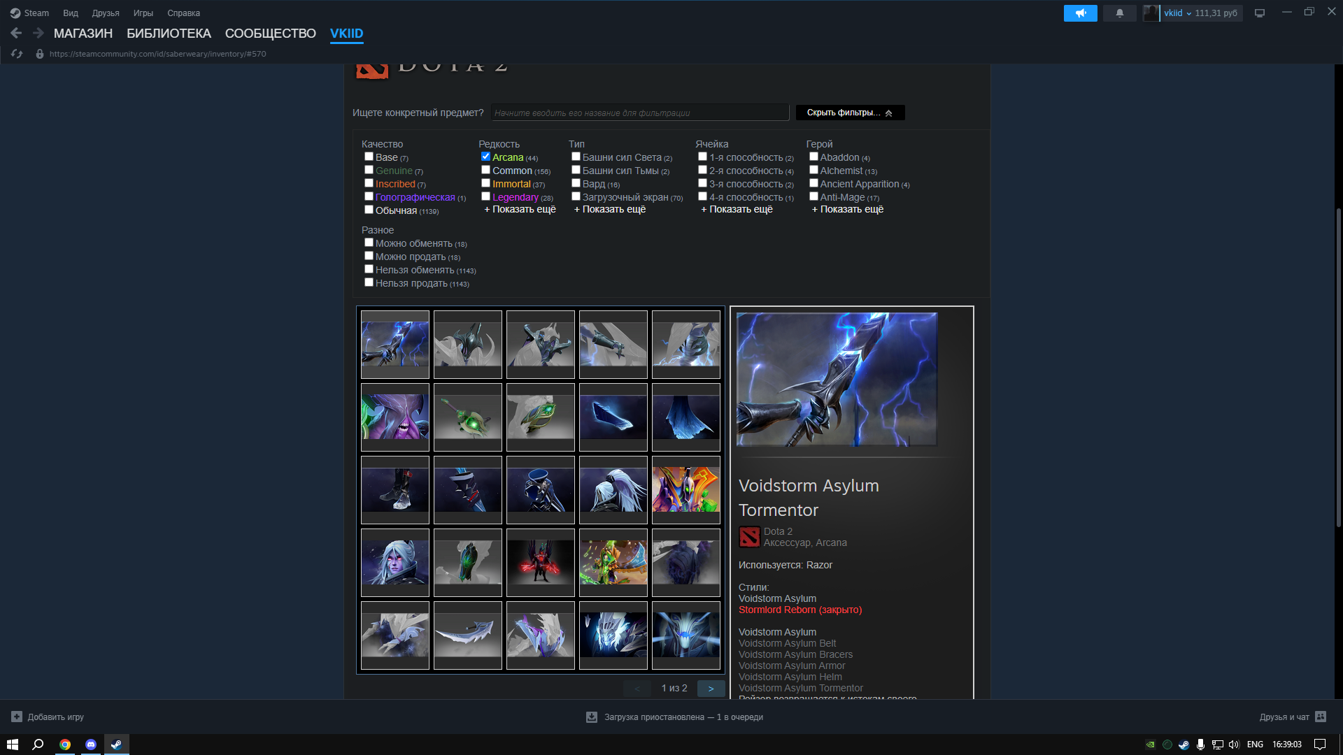Open the Справка menu
1343x755 pixels.
183,13
